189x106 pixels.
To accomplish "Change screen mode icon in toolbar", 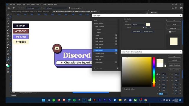I will [x=8, y=72].
